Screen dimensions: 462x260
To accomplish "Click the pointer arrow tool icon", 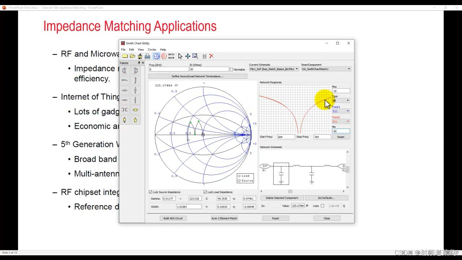I will pos(180,56).
